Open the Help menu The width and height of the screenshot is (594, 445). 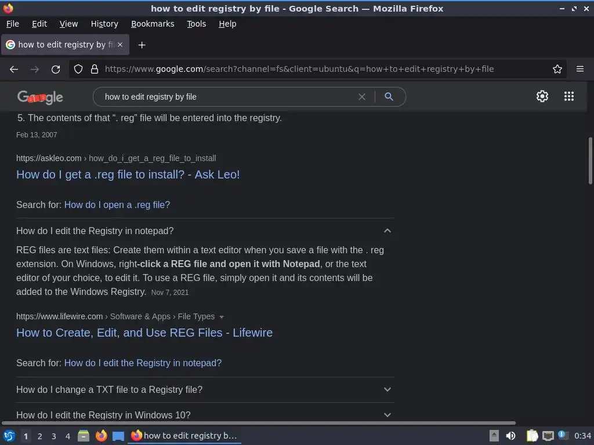tap(227, 24)
